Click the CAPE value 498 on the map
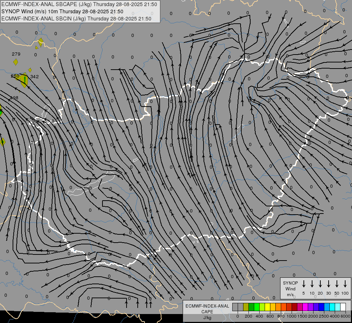 click(14, 98)
